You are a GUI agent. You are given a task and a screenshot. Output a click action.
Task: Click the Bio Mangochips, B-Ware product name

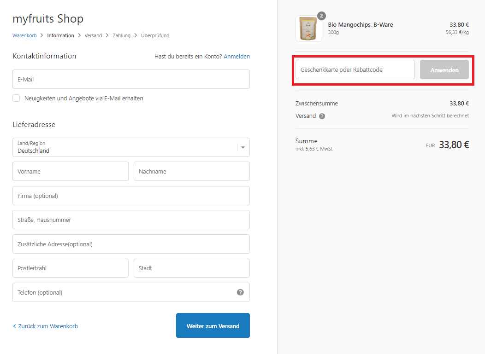[361, 25]
